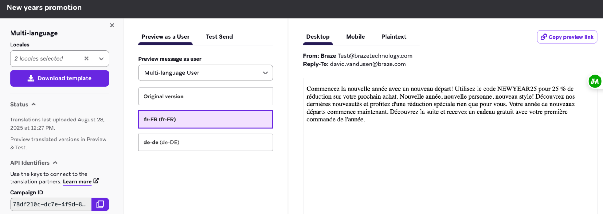
Task: Select the de-de locale preview
Action: click(x=205, y=142)
